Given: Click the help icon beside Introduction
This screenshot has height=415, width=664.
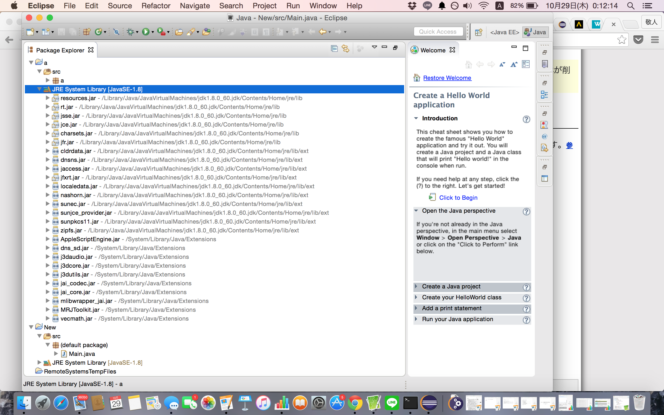Looking at the screenshot, I should pos(526,119).
